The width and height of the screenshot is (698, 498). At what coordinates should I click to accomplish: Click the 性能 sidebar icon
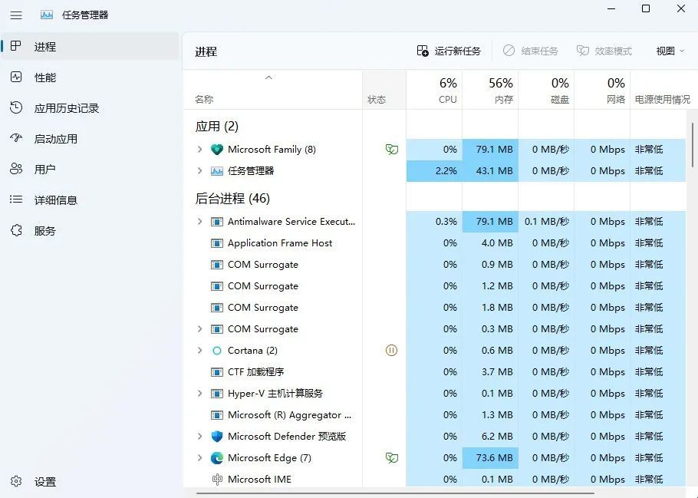(16, 77)
